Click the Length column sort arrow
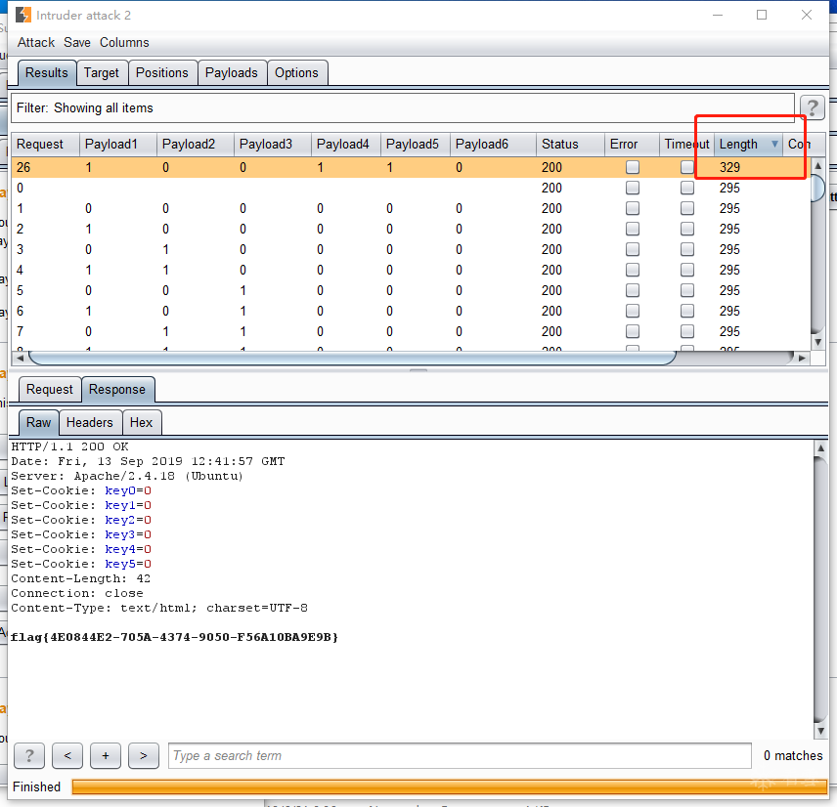 point(774,144)
